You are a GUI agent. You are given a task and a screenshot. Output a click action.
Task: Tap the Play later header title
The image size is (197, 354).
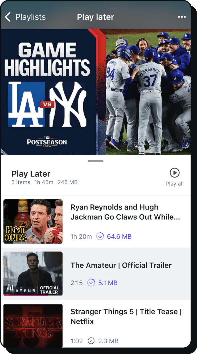96,17
